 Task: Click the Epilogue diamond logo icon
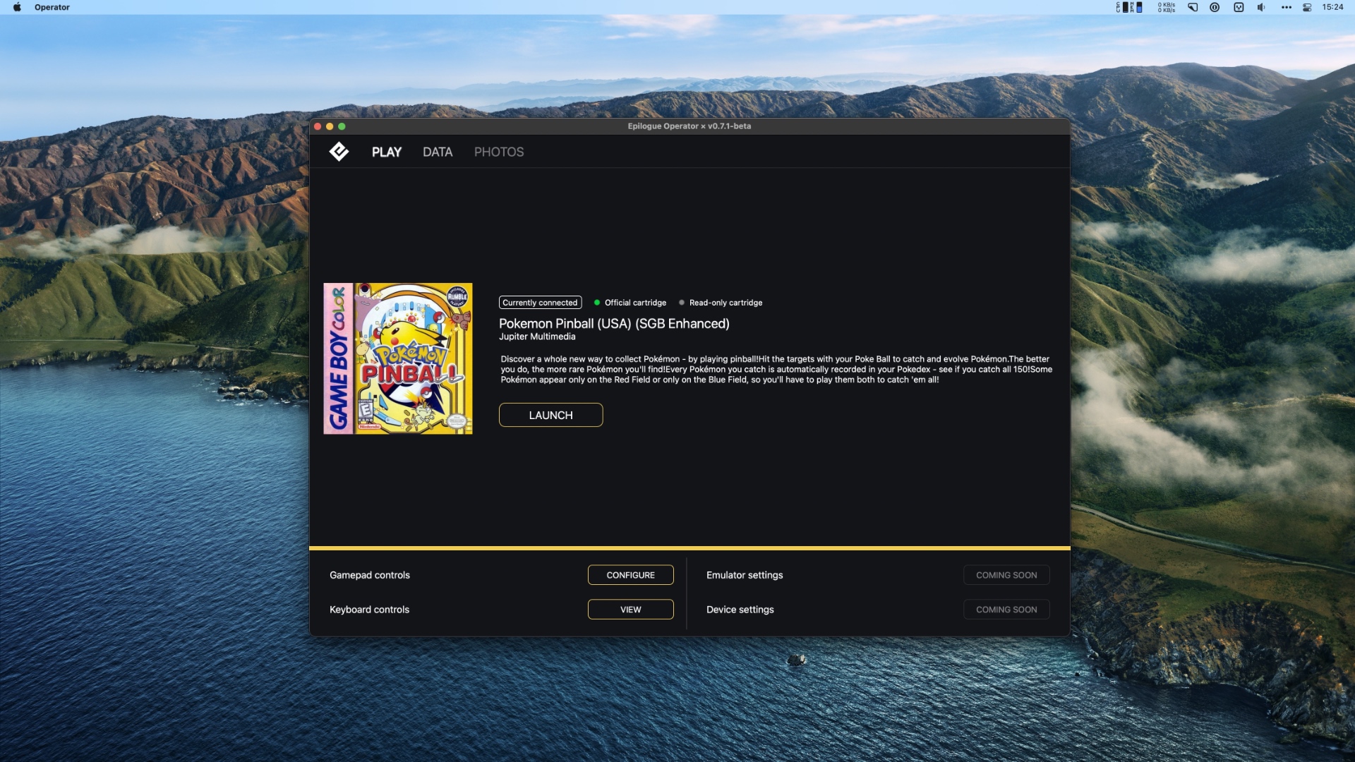339,152
